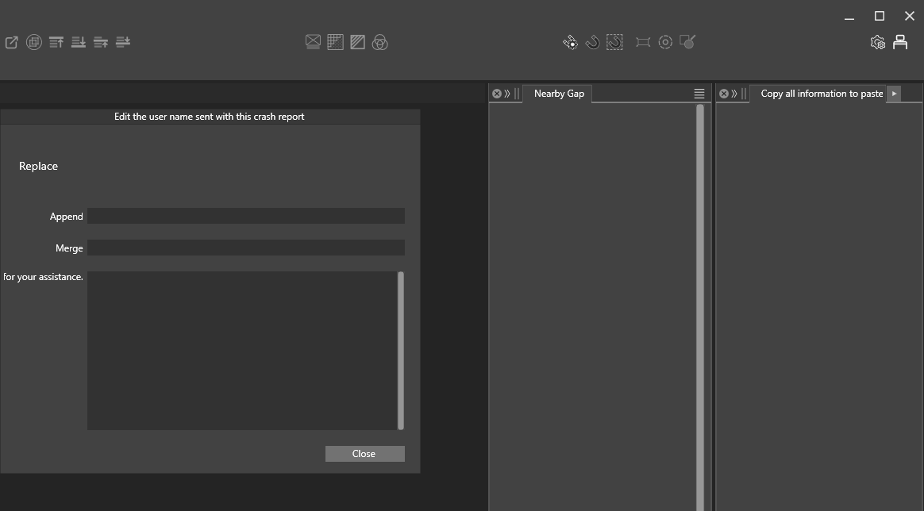The width and height of the screenshot is (924, 511).
Task: Close the Nearby Gap panel with X
Action: [x=497, y=94]
